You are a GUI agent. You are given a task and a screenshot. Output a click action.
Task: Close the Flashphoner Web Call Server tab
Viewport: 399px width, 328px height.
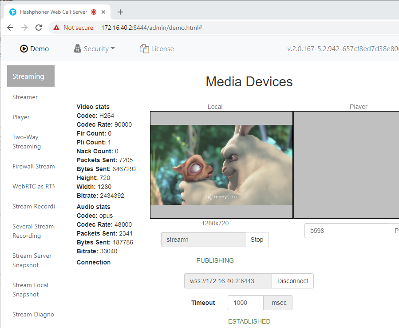103,12
